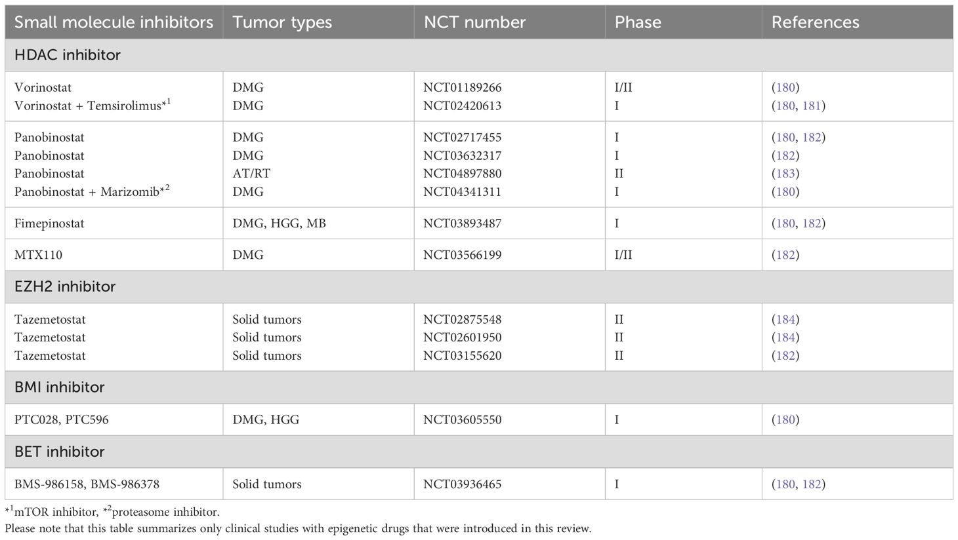Click the Tumor types column header
The height and width of the screenshot is (540, 958).
click(282, 22)
